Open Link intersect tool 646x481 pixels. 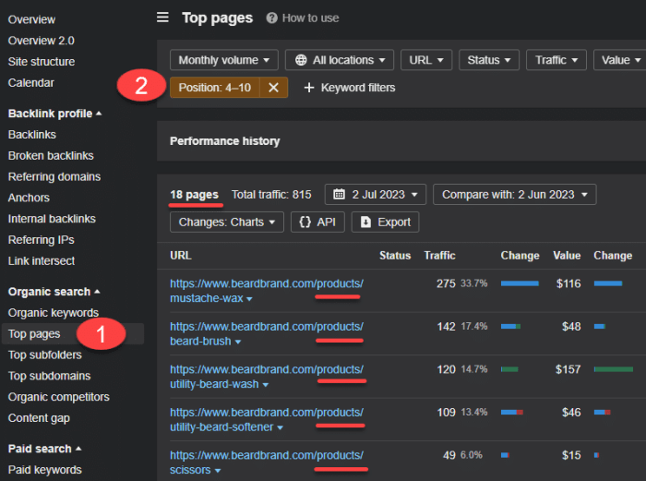tap(42, 260)
